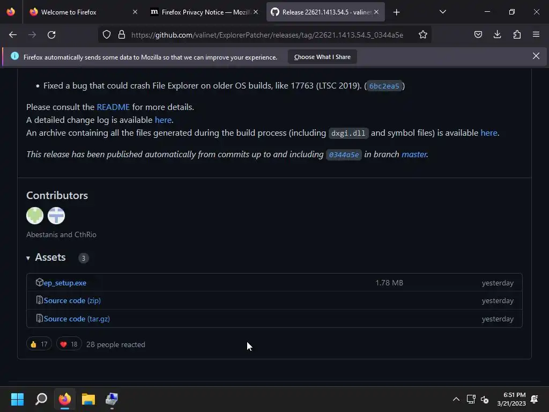This screenshot has height=412, width=549.
Task: Bookmark this page with the star icon
Action: 423,35
